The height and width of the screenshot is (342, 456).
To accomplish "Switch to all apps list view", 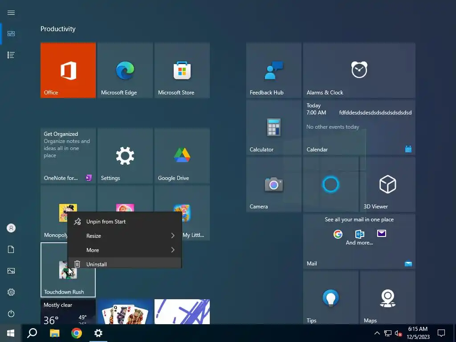I will click(11, 55).
